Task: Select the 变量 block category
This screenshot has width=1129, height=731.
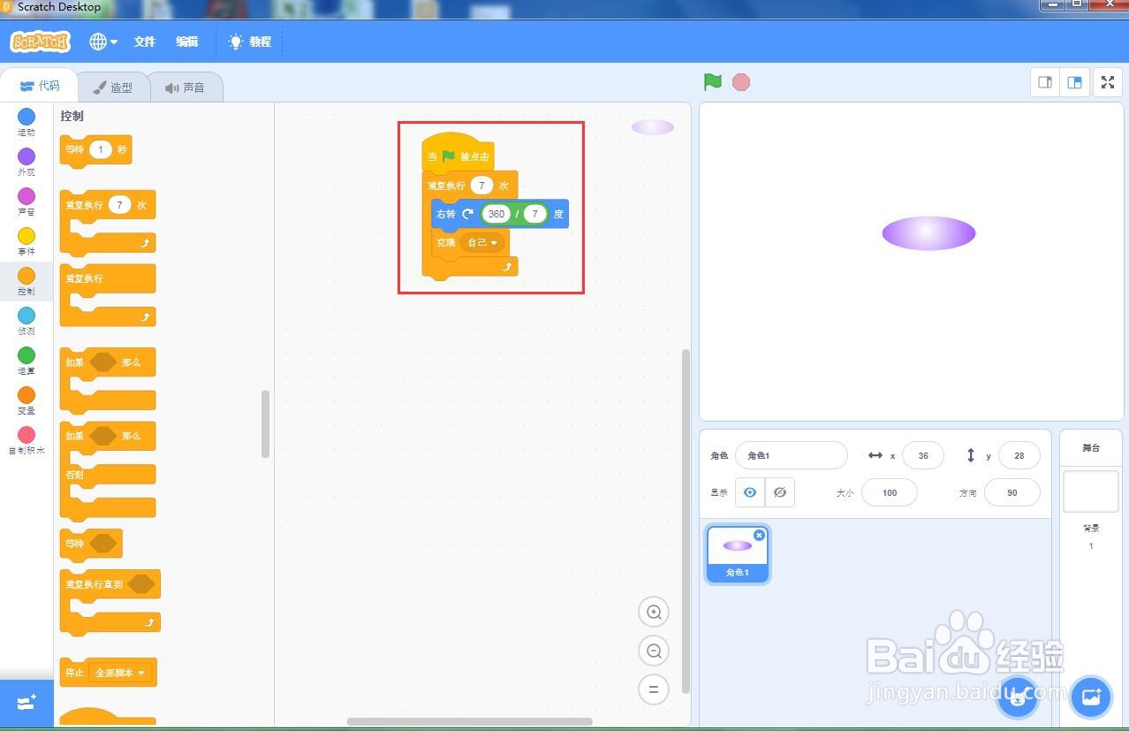Action: (x=27, y=400)
